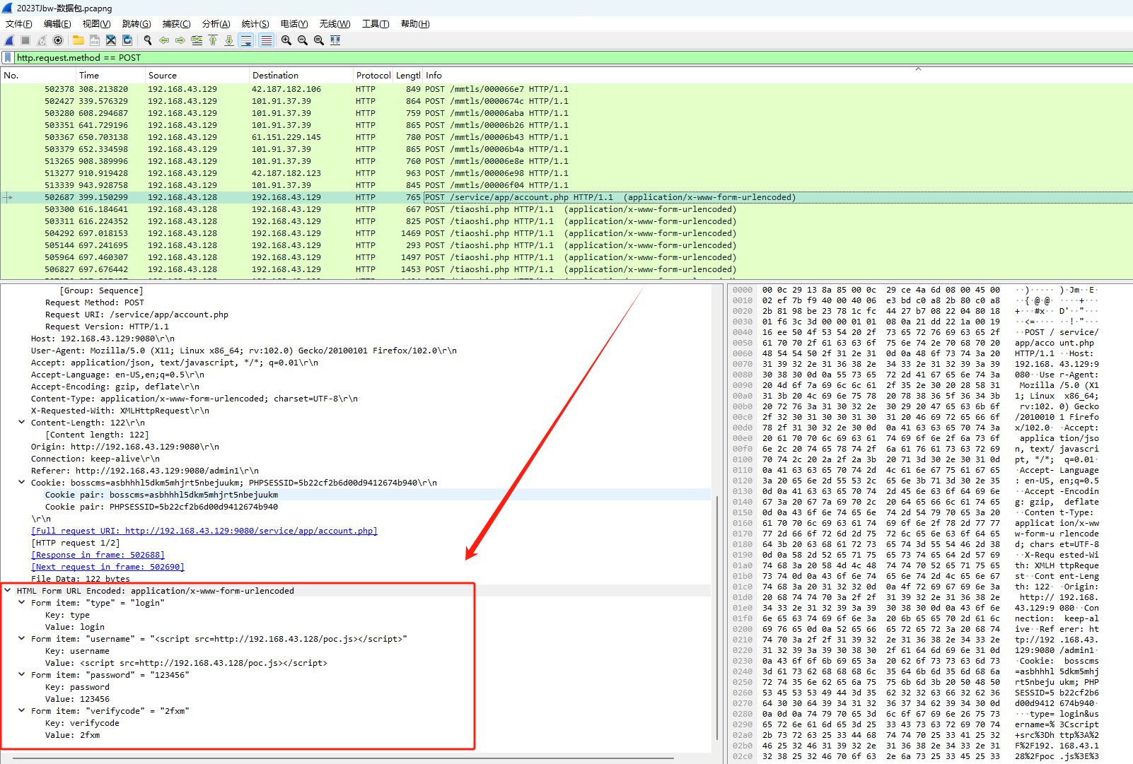Toggle packet list colorization
This screenshot has width=1133, height=764.
(x=266, y=40)
